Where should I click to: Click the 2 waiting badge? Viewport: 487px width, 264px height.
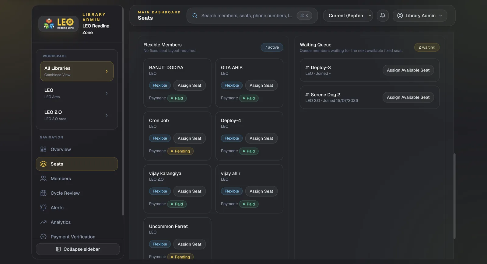(427, 47)
